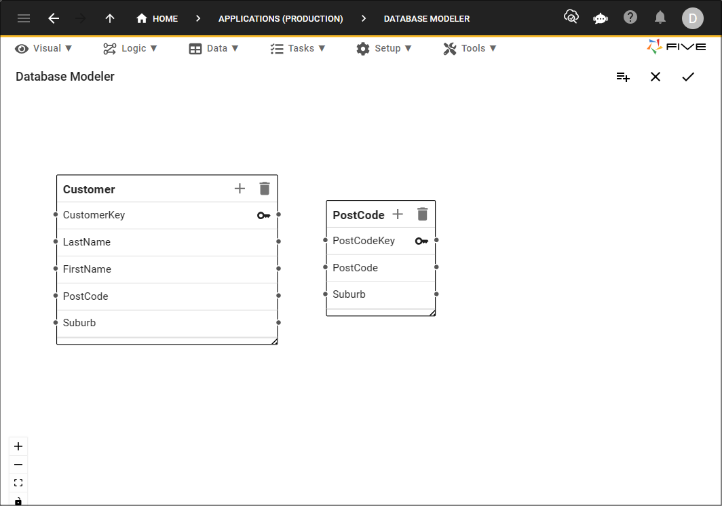722x506 pixels.
Task: Select the LastName field
Action: tap(167, 242)
